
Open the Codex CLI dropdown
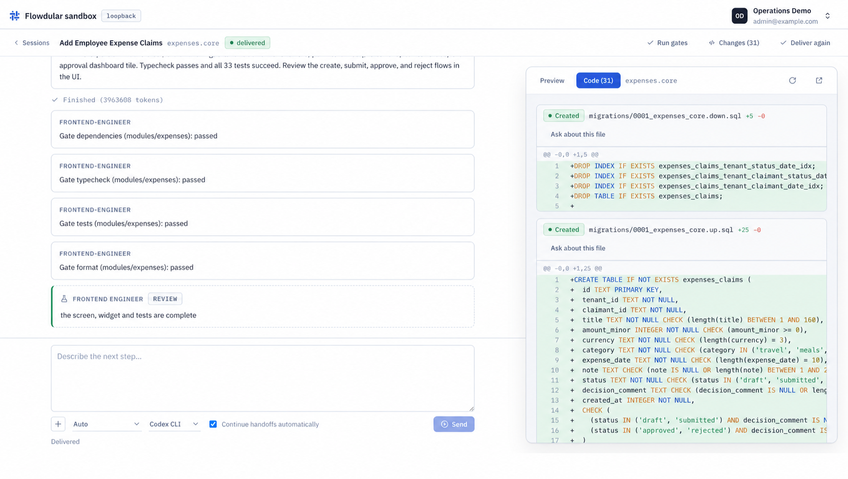pyautogui.click(x=174, y=424)
